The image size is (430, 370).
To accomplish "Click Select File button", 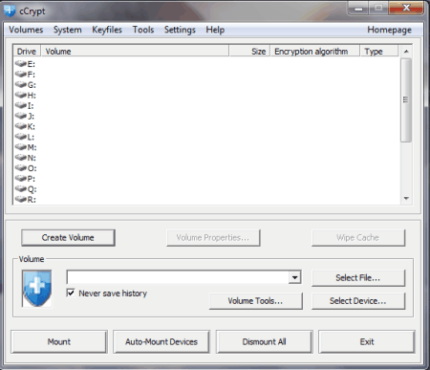I will 358,278.
